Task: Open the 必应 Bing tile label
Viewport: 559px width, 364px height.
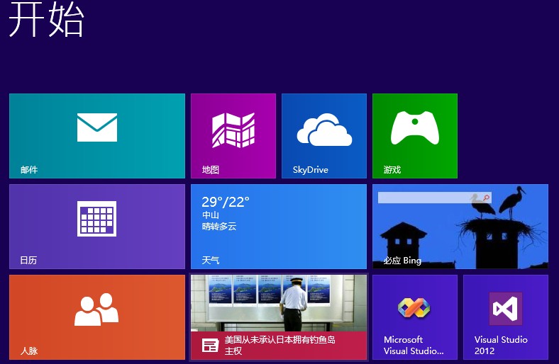Action: 402,261
